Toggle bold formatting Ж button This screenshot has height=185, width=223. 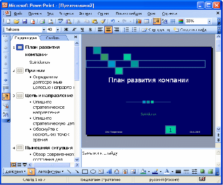click(66, 30)
